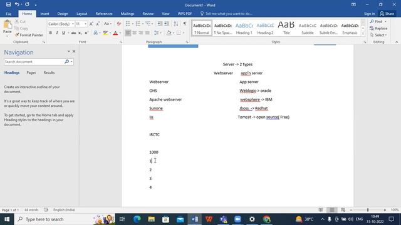Screen dimensions: 401x225
Task: Sort the selected text alphabetically
Action: (x=175, y=24)
